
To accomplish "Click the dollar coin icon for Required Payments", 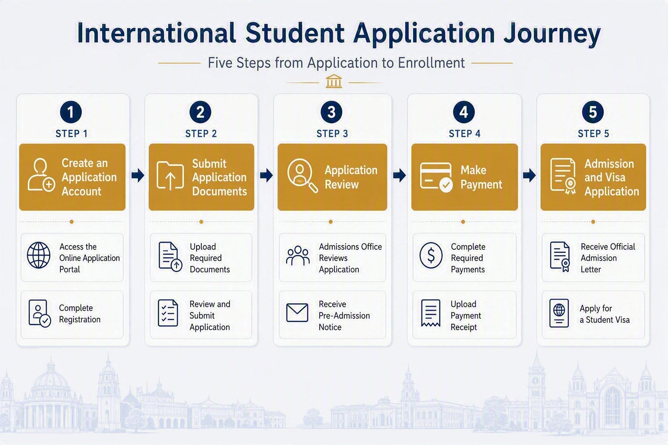I will (431, 256).
